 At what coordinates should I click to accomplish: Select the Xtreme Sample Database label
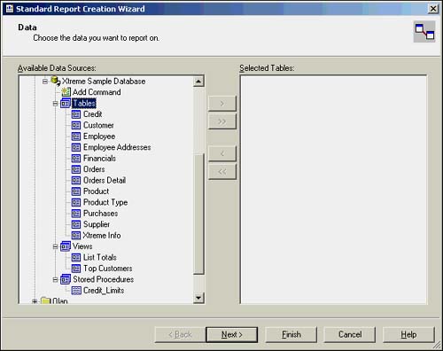pyautogui.click(x=104, y=82)
